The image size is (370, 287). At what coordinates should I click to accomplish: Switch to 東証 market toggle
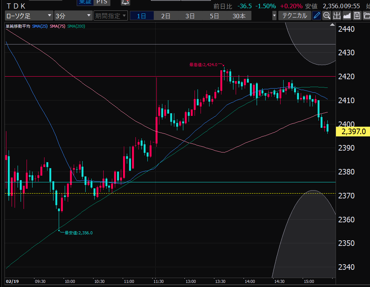(84, 2)
